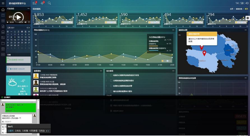Screen dimensions: 250x136
Task: Open the text box sidebar icon
Action: pyautogui.click(x=3, y=15)
